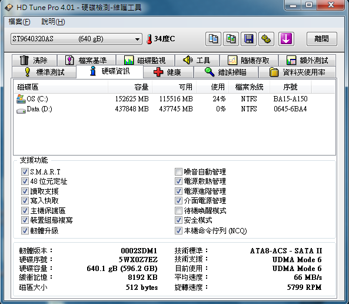The height and width of the screenshot is (304, 349).
Task: Click the purple down-arrow icon
Action: [286, 39]
